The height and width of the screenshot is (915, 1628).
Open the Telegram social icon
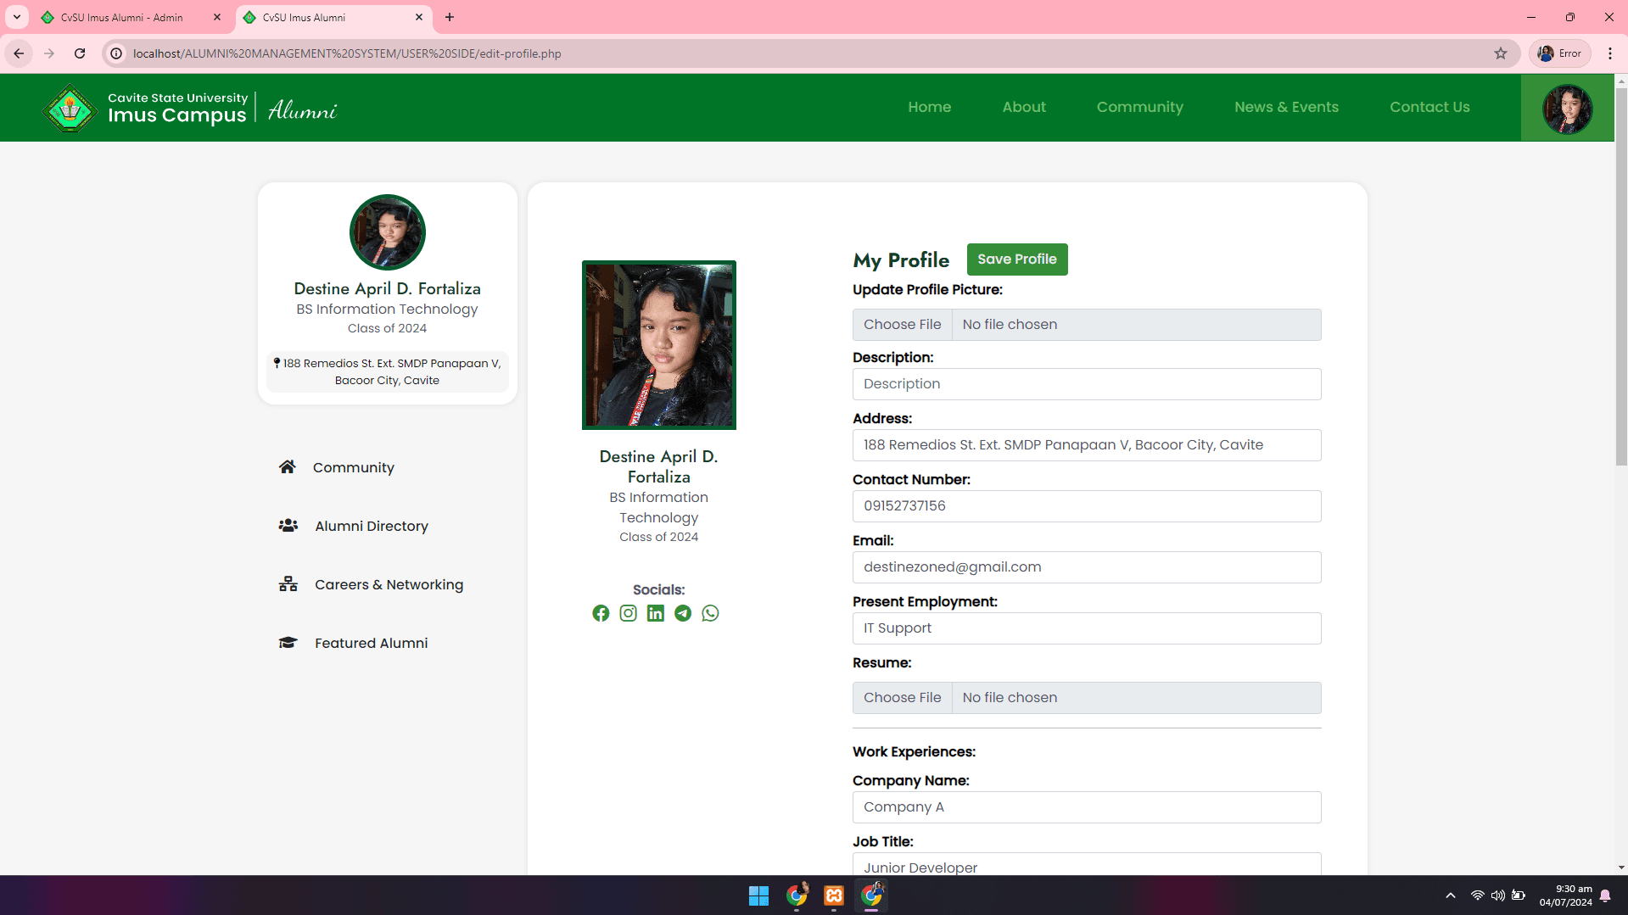[683, 613]
